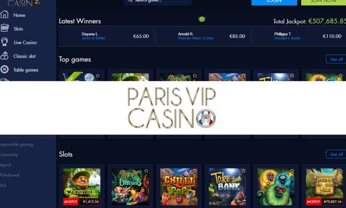Image resolution: width=346 pixels, height=208 pixels.
Task: Click into the Search game field
Action: coord(158,2)
